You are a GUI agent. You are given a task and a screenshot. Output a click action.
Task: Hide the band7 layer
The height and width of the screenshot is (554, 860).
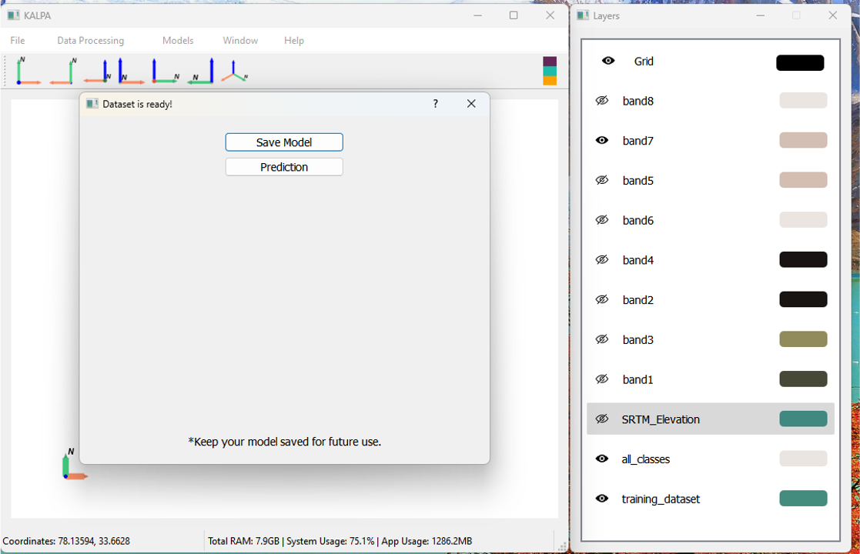[601, 140]
